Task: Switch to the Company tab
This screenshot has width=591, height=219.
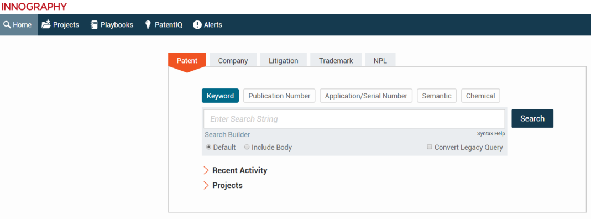Action: click(x=233, y=60)
